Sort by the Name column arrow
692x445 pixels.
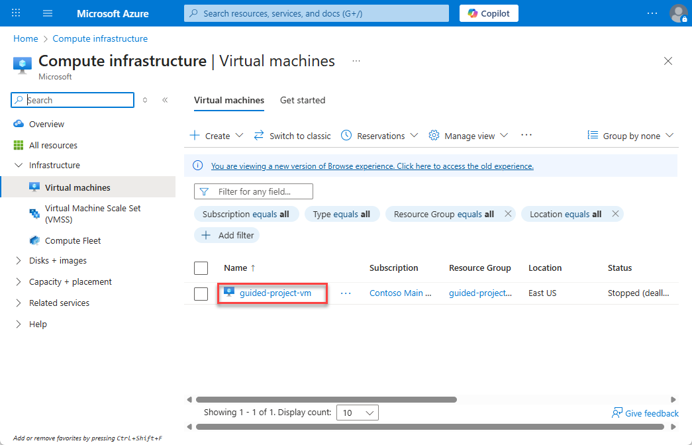tap(253, 268)
